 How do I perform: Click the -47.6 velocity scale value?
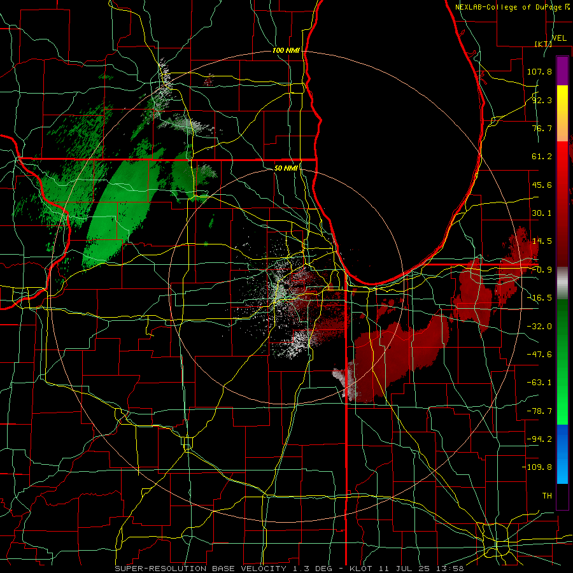[x=539, y=355]
